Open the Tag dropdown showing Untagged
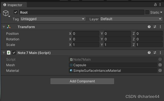This screenshot has height=101, width=164. [x=53, y=19]
